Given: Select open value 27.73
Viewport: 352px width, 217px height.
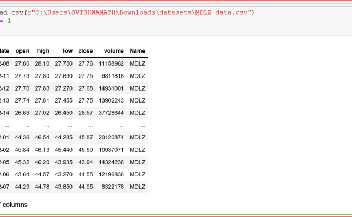Looking at the screenshot, I should [x=22, y=76].
